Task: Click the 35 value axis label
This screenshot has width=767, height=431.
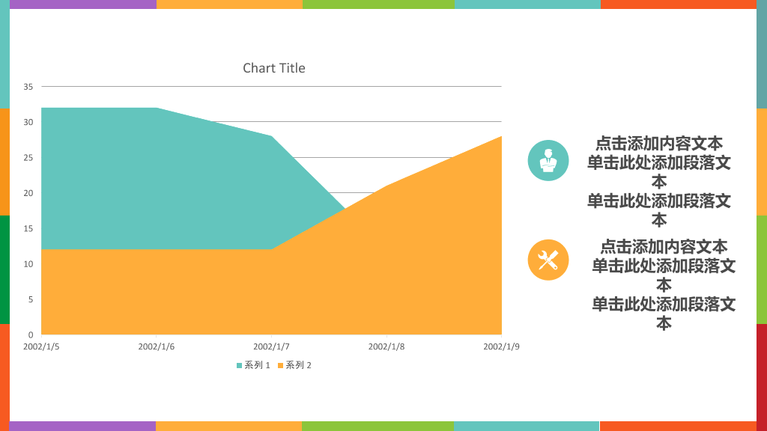Action: coord(28,87)
